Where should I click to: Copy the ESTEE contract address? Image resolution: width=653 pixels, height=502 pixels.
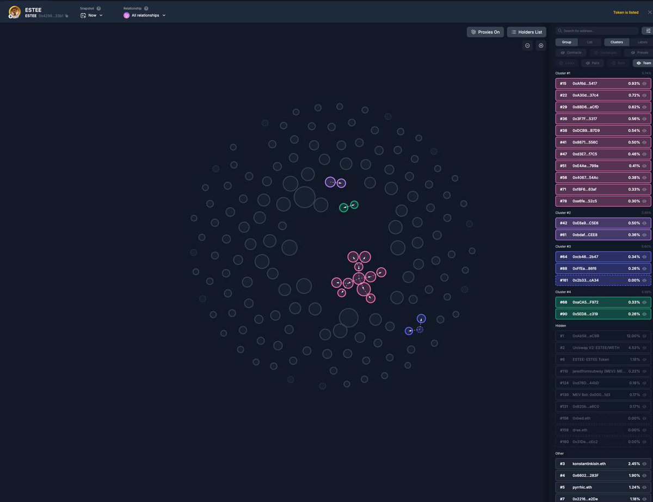pos(67,16)
